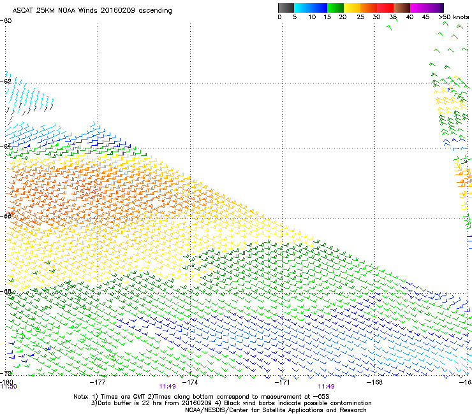Click the '-68' latitude axis label
Image resolution: width=472 pixels, height=414 pixels.
tap(6, 291)
